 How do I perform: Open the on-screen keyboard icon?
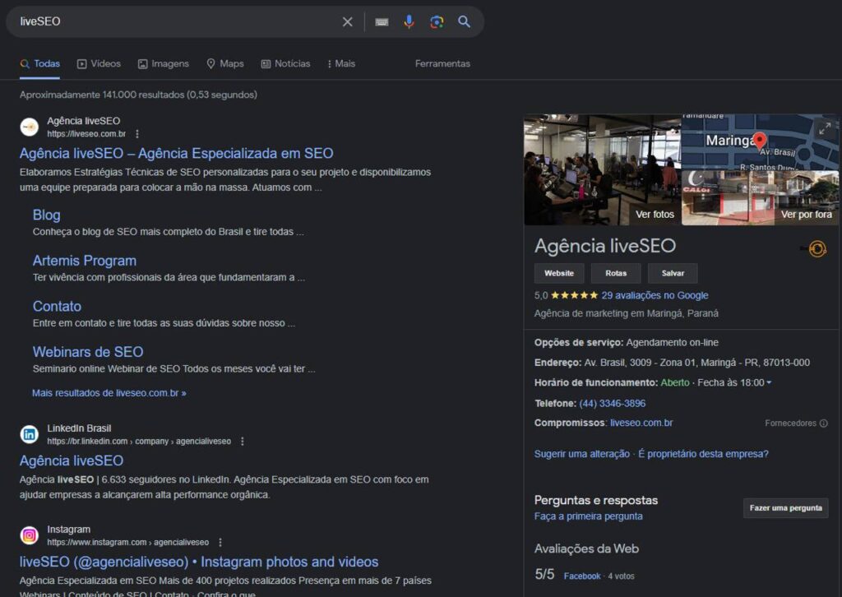(x=380, y=22)
